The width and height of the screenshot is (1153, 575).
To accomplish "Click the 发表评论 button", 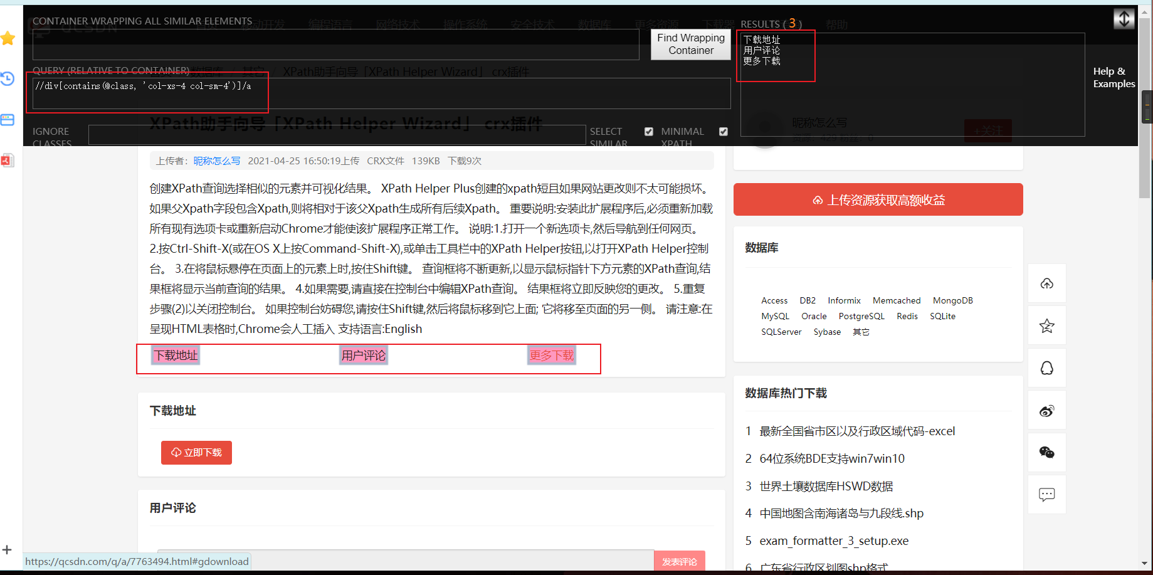I will (x=680, y=561).
